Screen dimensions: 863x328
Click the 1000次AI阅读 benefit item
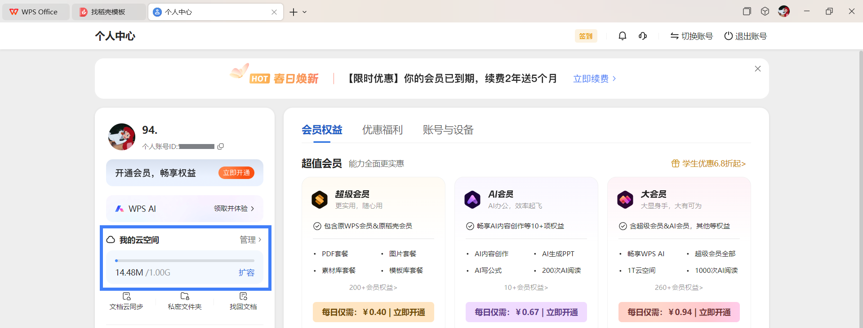pos(716,270)
